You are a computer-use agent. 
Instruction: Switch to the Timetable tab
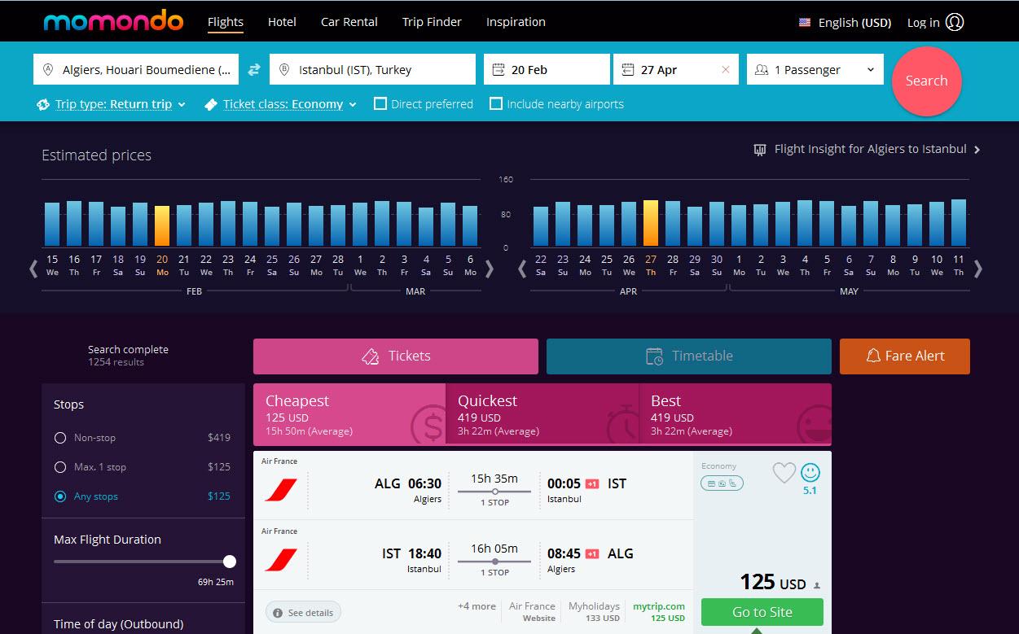point(689,356)
